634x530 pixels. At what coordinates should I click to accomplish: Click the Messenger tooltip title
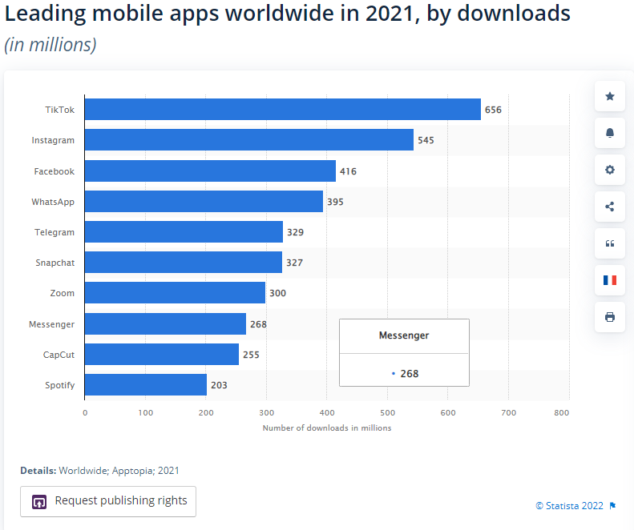click(404, 335)
